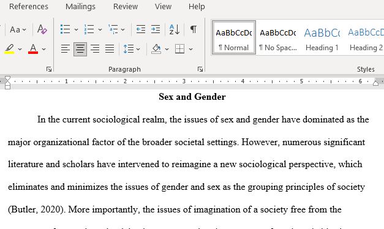
Task: Expand Borders dropdown arrow
Action: click(191, 49)
